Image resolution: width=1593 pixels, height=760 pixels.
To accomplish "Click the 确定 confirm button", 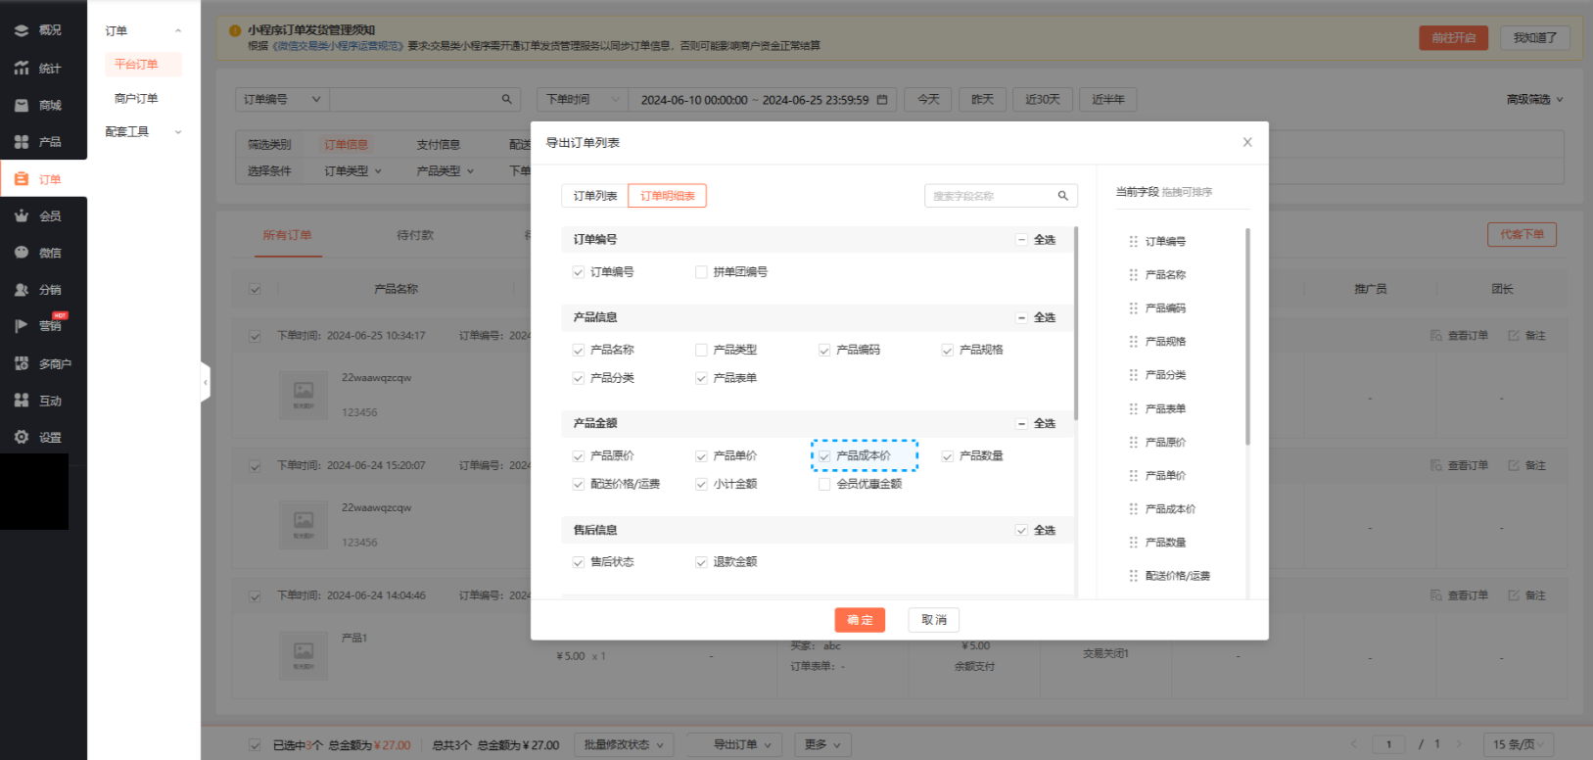I will pos(860,620).
